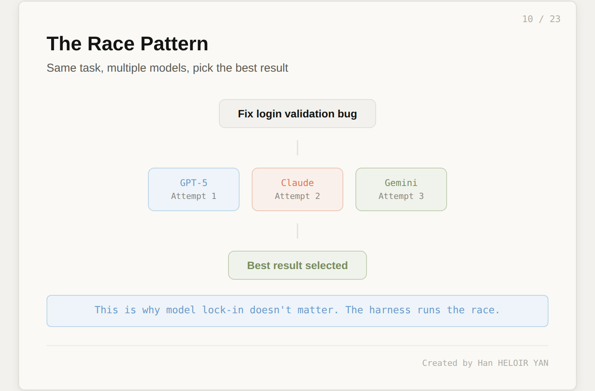Screen dimensions: 595x391
Task: Select the Gemini model name
Action: click(401, 183)
